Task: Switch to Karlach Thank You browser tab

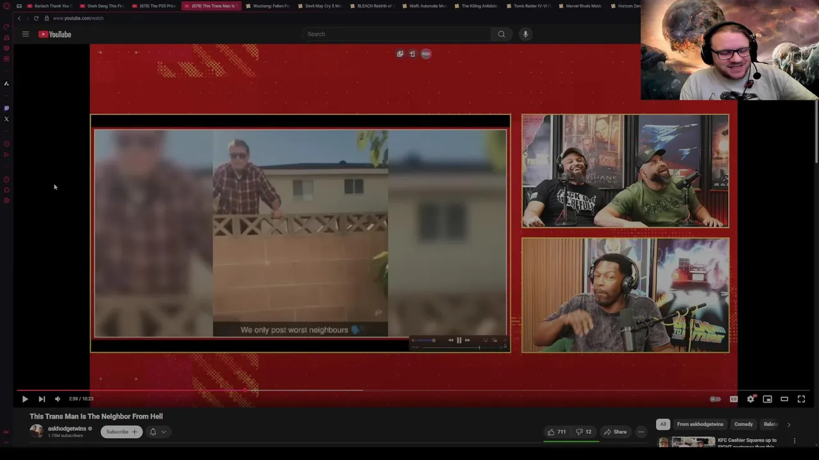Action: 50,6
